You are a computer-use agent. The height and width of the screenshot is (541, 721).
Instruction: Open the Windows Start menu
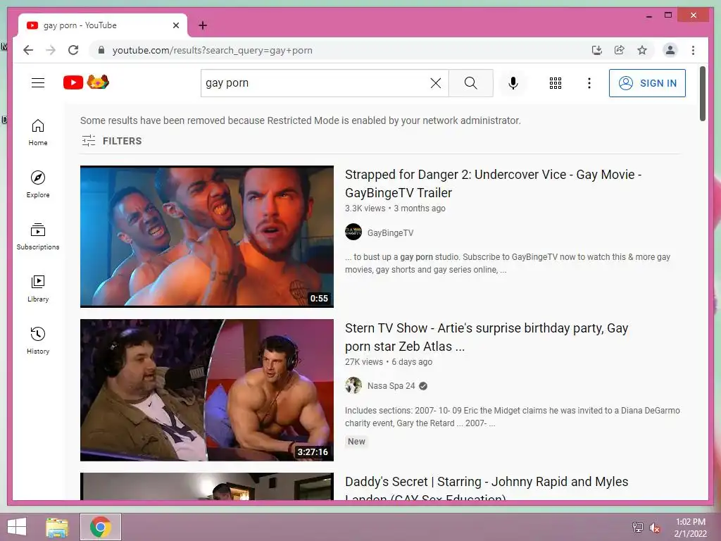pyautogui.click(x=17, y=527)
